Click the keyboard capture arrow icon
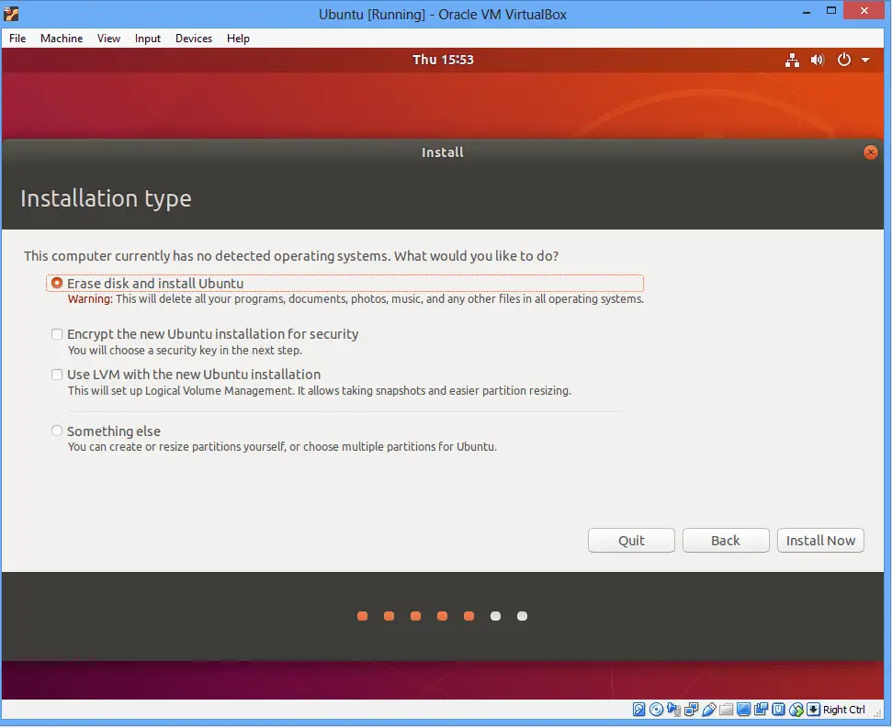This screenshot has height=728, width=892. point(814,710)
